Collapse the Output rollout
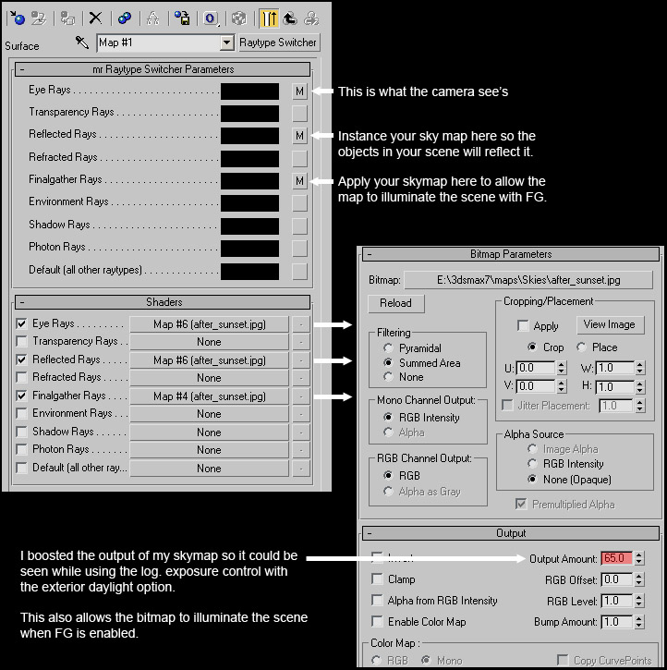 [x=511, y=533]
